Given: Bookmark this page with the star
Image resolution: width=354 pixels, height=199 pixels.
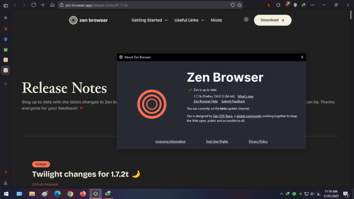Looking at the screenshot, I should click(240, 5).
